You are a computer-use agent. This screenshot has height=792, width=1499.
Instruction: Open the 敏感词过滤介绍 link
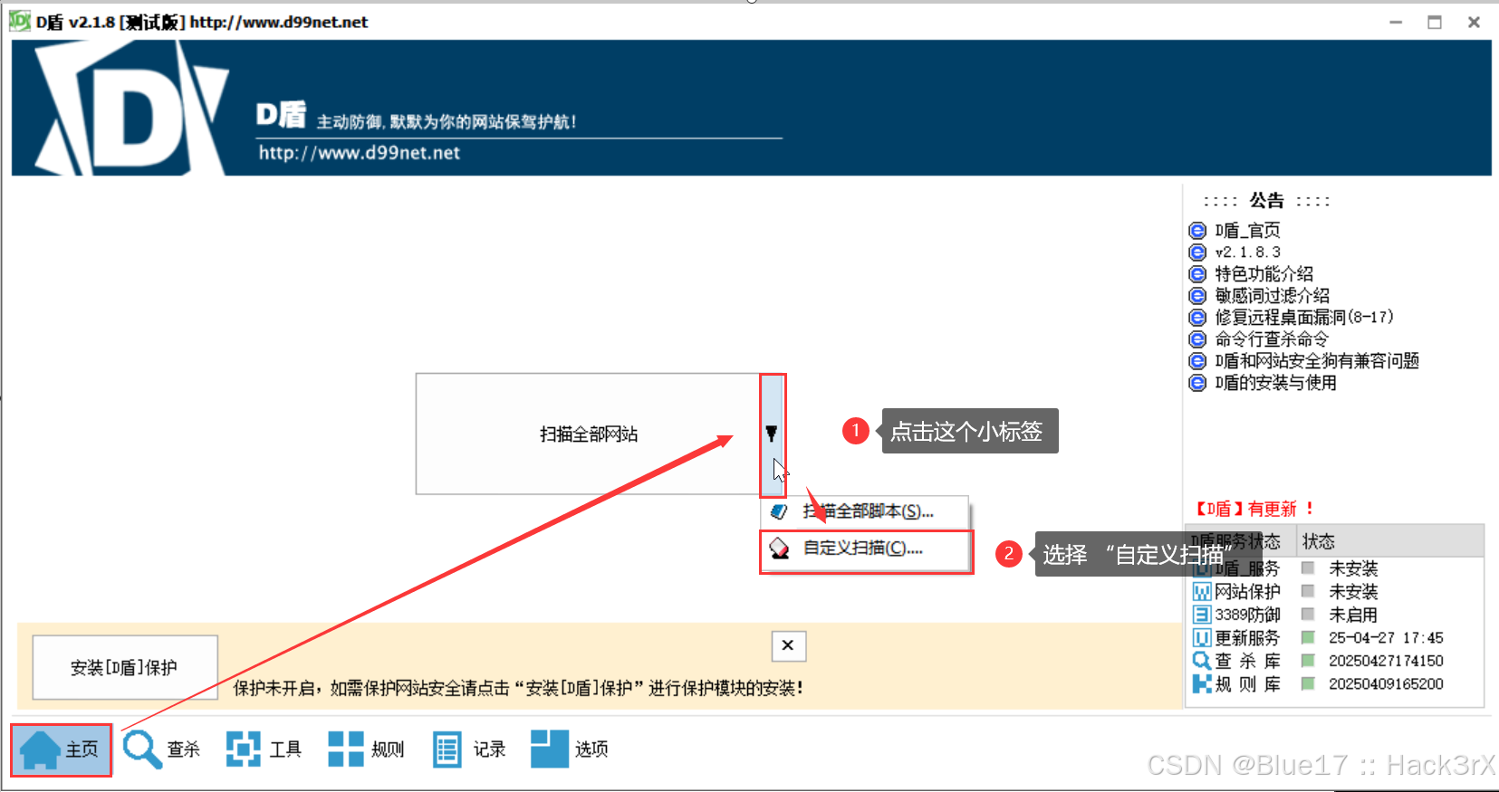point(1272,296)
